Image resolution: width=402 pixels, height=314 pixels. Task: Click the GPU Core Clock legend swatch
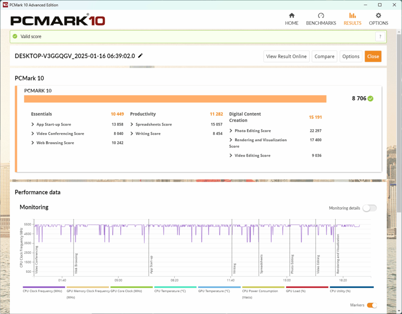[x=132, y=287]
